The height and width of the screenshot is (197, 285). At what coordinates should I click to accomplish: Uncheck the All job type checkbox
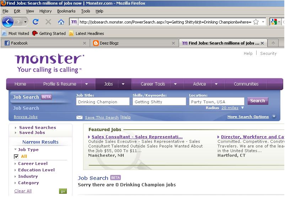tap(16, 156)
